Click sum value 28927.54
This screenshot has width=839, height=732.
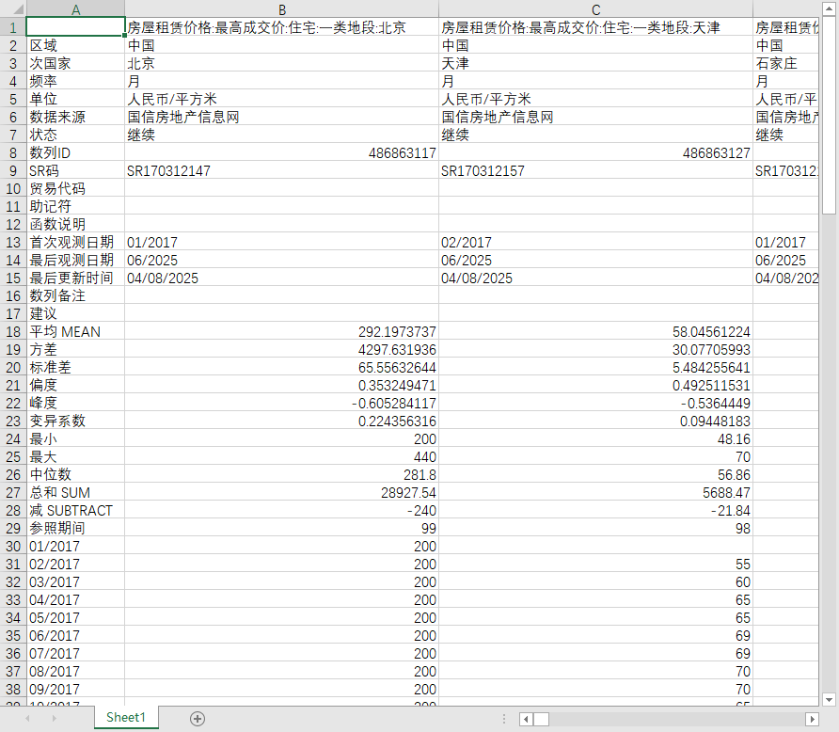[x=282, y=493]
